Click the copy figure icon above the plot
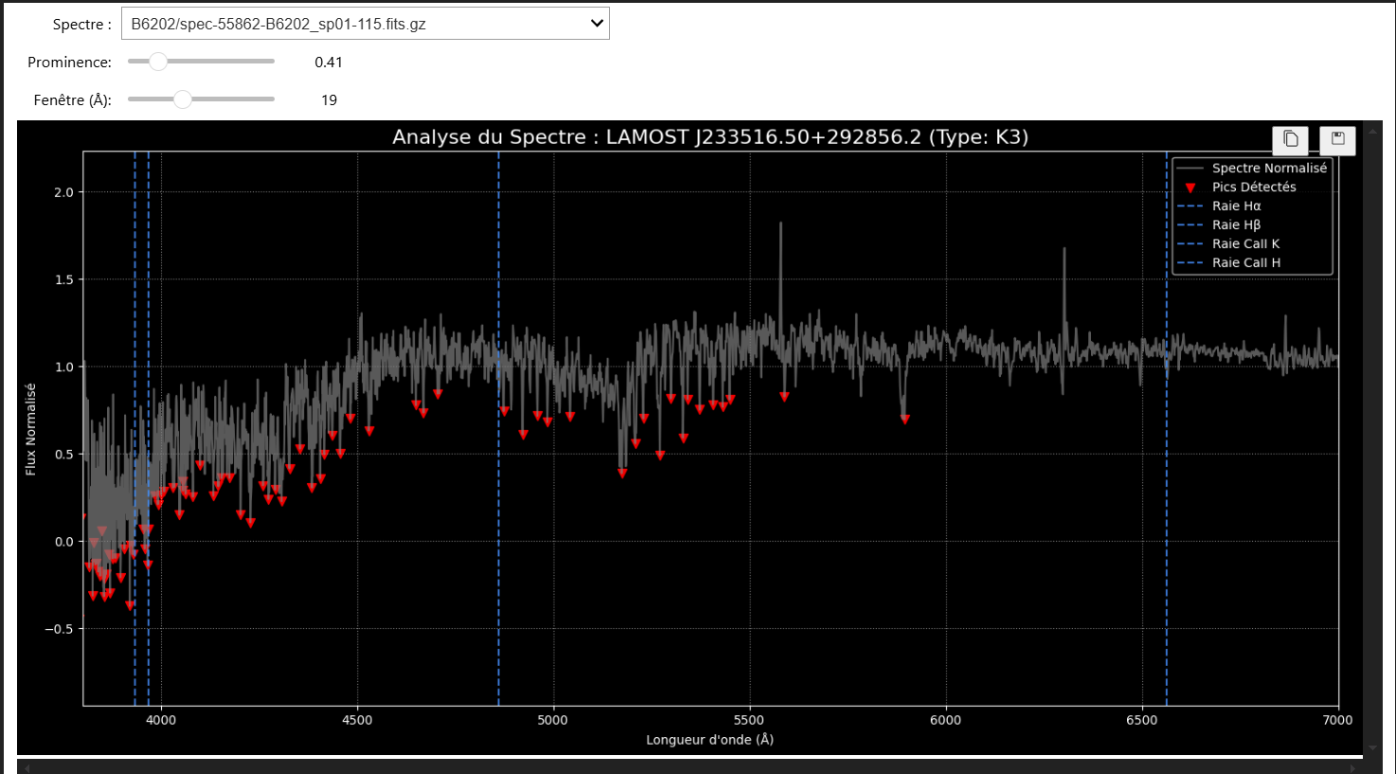The height and width of the screenshot is (774, 1396). click(x=1290, y=139)
